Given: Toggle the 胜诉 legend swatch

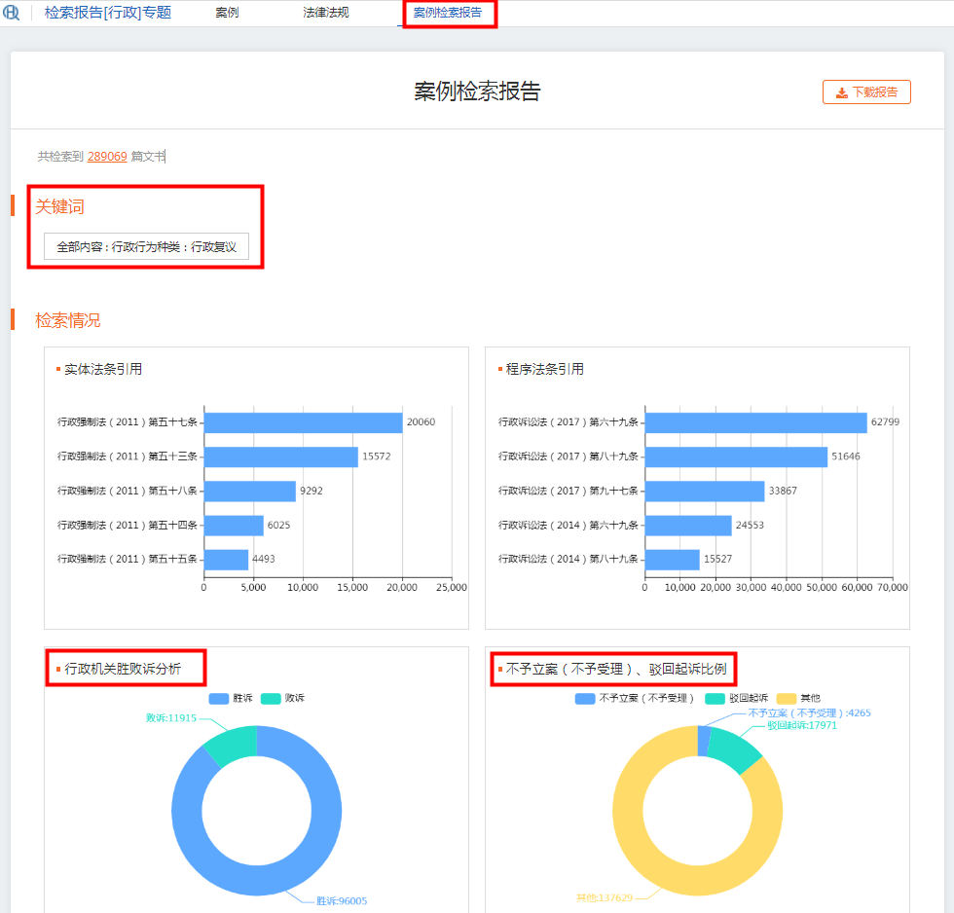Looking at the screenshot, I should pyautogui.click(x=220, y=699).
